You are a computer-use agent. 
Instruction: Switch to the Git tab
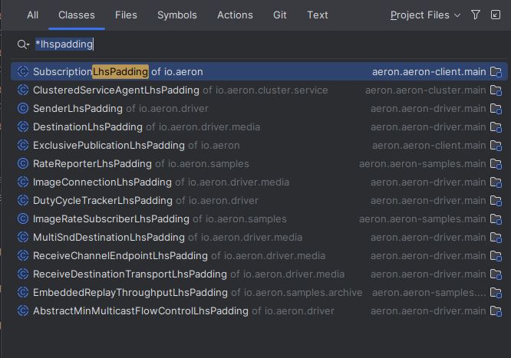click(279, 15)
